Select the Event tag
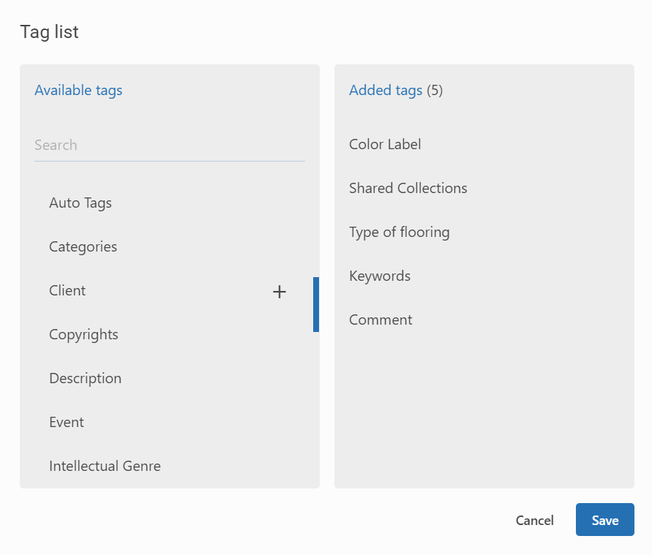This screenshot has height=555, width=652. pyautogui.click(x=67, y=422)
